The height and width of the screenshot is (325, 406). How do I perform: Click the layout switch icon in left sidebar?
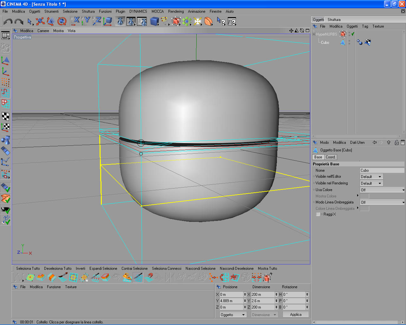6,36
